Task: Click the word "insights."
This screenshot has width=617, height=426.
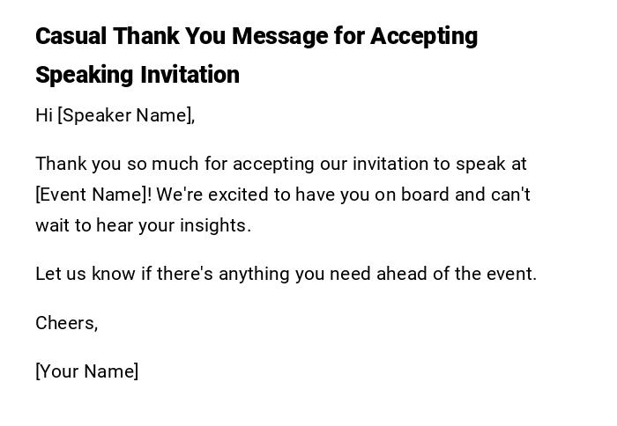Action: pos(216,225)
